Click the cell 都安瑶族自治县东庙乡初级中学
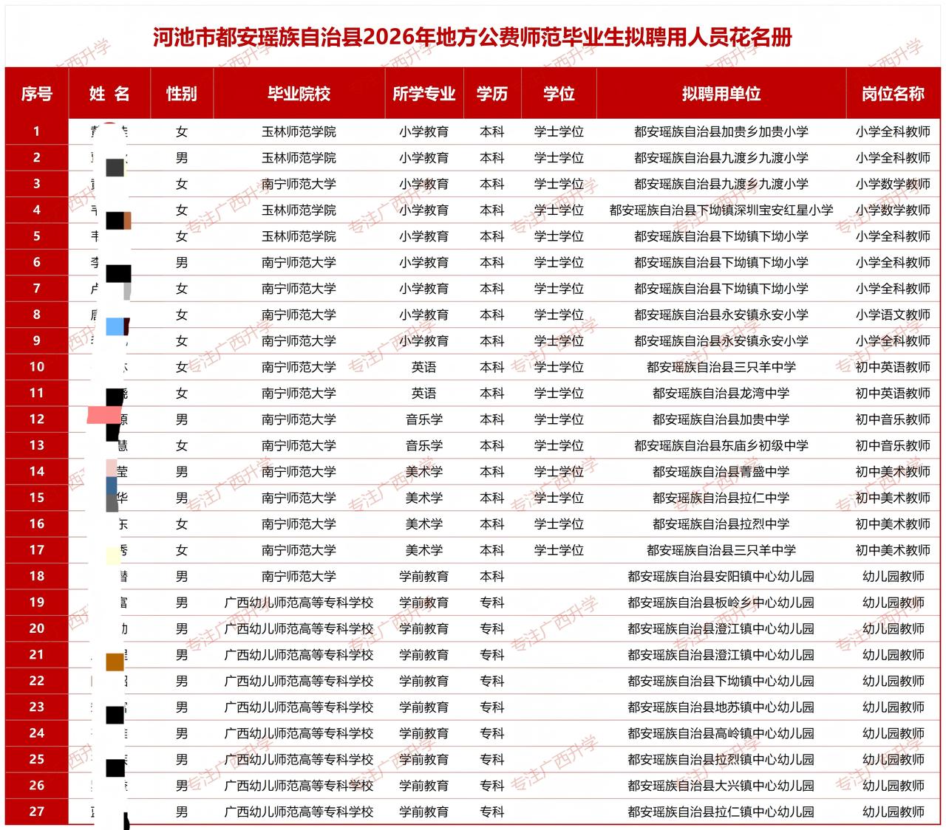 [x=721, y=445]
